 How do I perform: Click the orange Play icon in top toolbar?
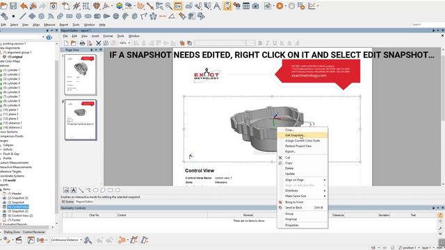(280, 6)
